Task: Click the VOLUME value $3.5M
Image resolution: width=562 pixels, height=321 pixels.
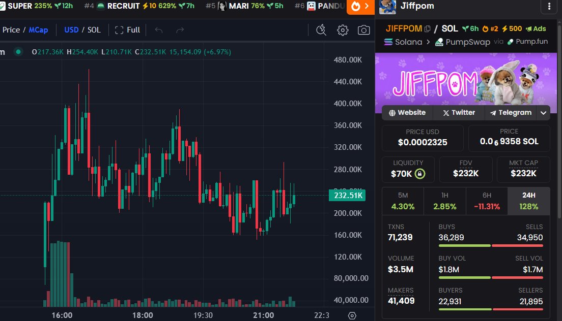Action: coord(400,269)
